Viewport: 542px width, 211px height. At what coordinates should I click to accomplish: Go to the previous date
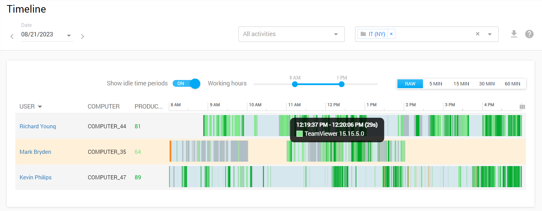(x=12, y=36)
